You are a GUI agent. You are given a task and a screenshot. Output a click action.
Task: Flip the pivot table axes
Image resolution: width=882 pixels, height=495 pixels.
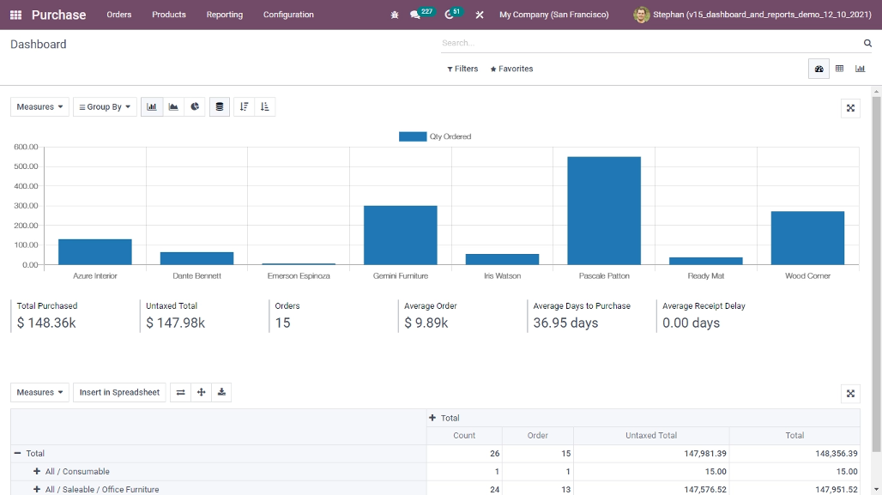pyautogui.click(x=180, y=392)
